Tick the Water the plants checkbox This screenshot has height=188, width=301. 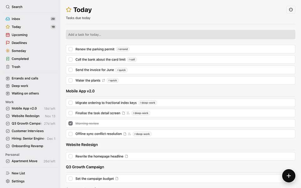click(x=71, y=81)
